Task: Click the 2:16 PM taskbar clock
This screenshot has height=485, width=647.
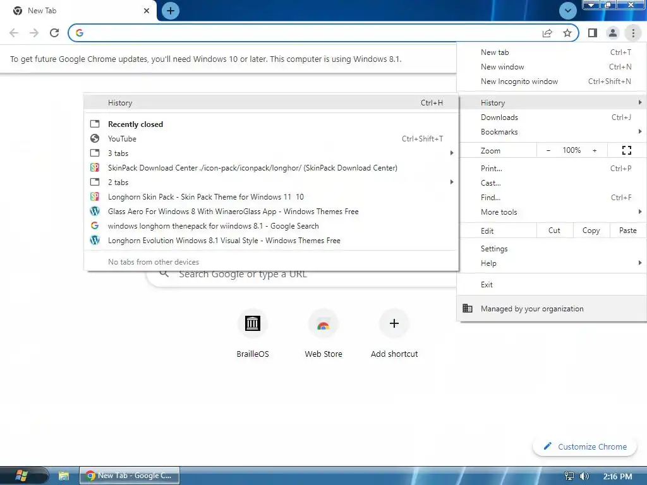Action: [617, 477]
